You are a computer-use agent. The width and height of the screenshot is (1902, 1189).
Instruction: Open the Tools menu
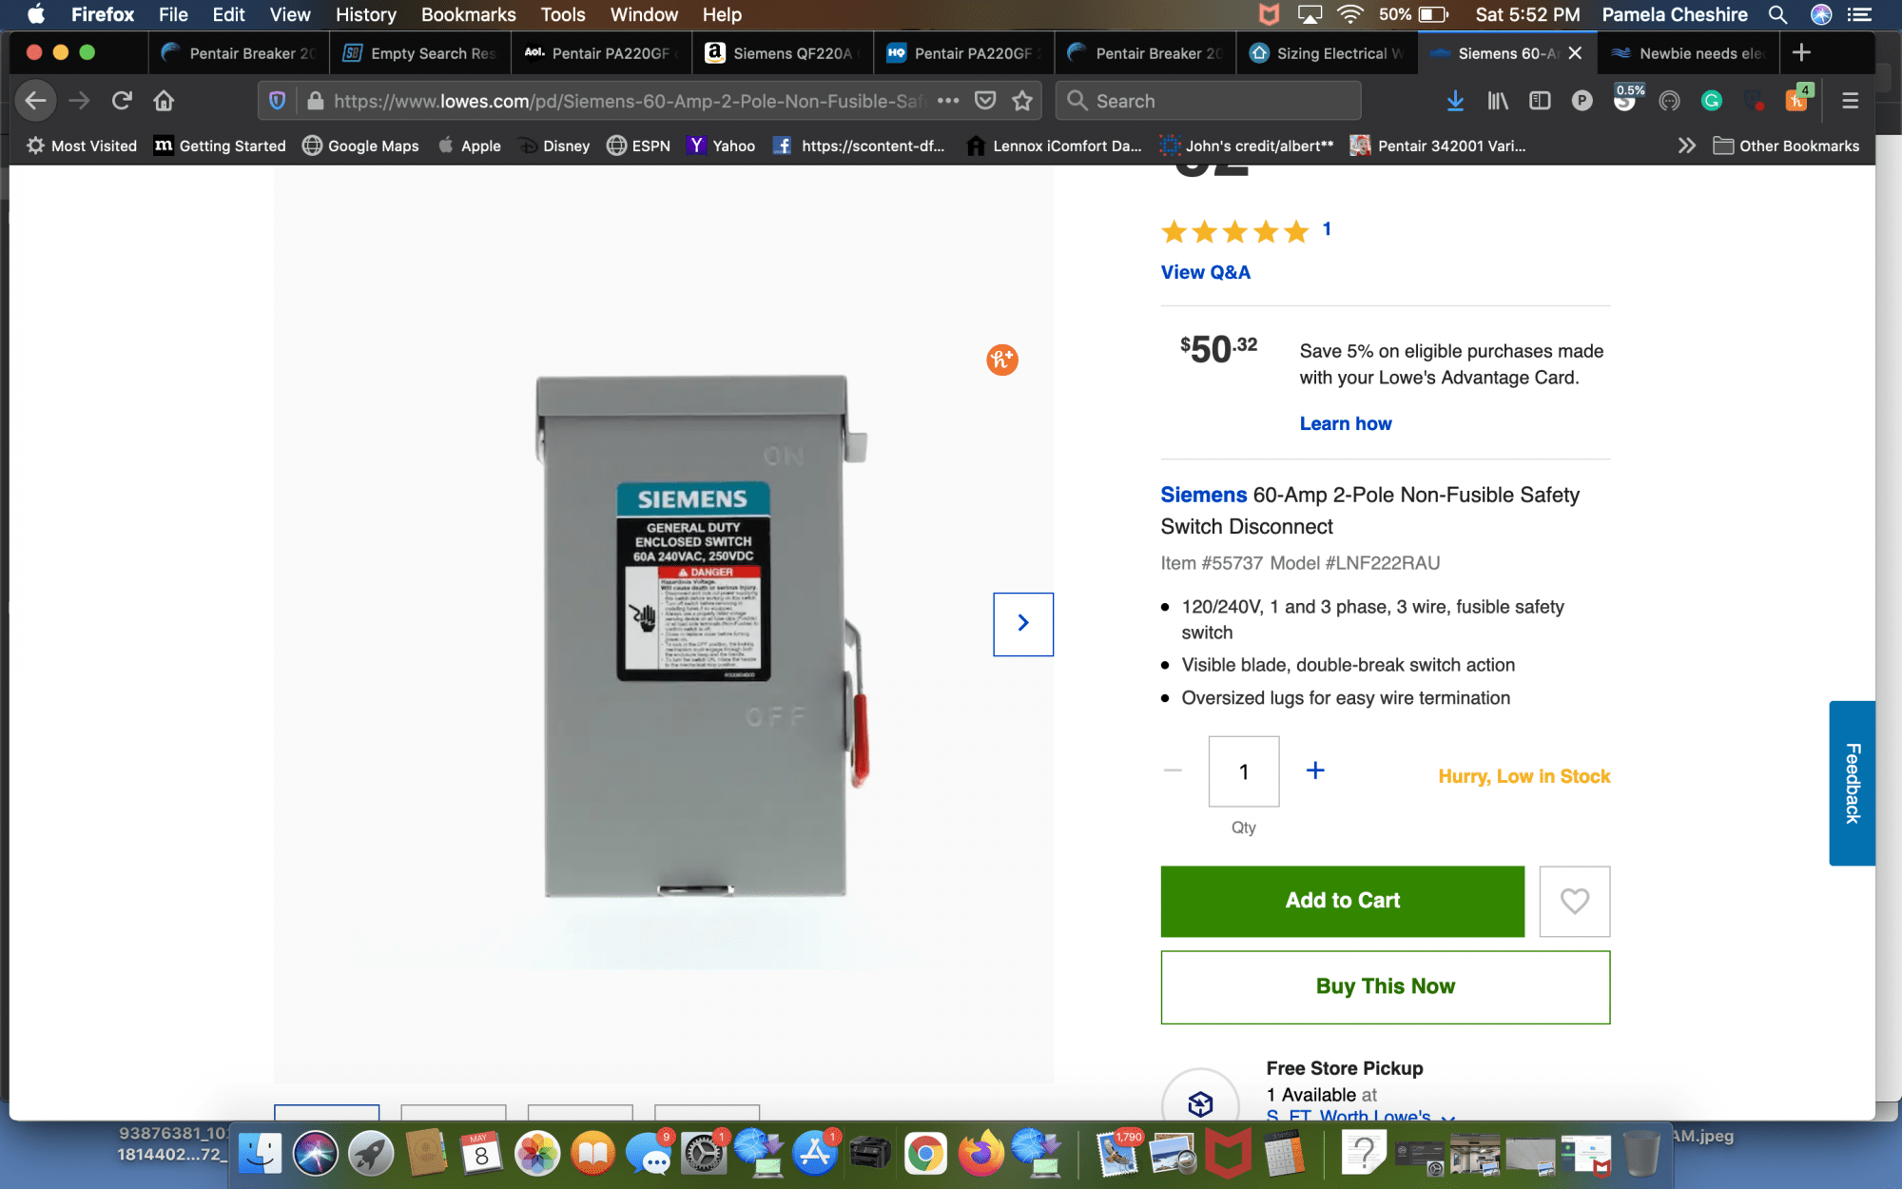tap(563, 14)
